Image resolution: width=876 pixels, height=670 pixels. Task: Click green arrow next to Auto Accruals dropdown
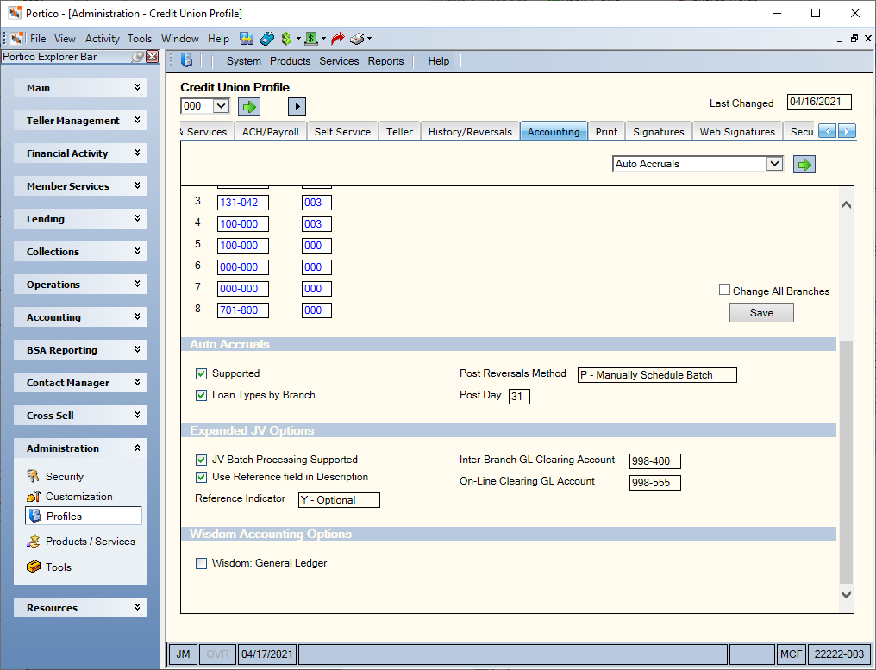click(x=804, y=165)
